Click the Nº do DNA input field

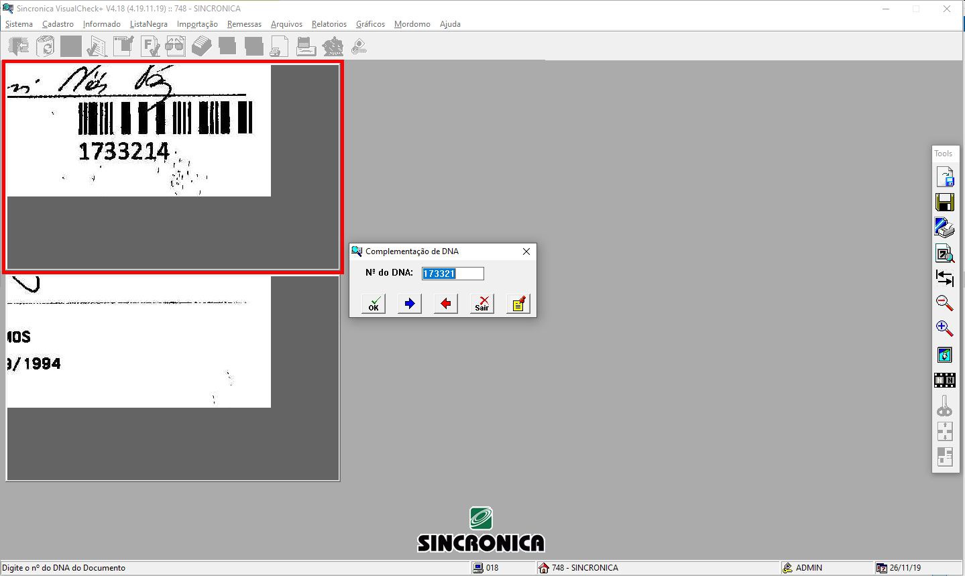(453, 274)
